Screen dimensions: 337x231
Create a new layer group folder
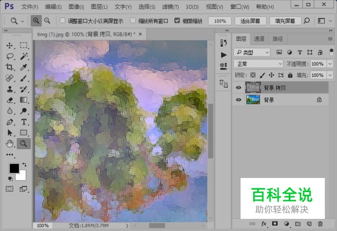298,224
